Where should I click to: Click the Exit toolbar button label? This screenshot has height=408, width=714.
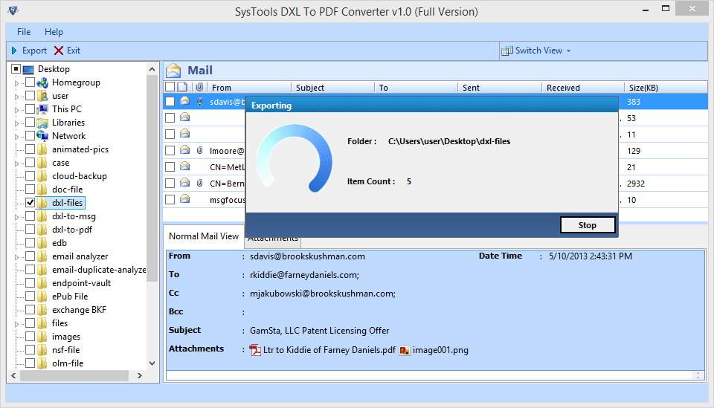74,51
